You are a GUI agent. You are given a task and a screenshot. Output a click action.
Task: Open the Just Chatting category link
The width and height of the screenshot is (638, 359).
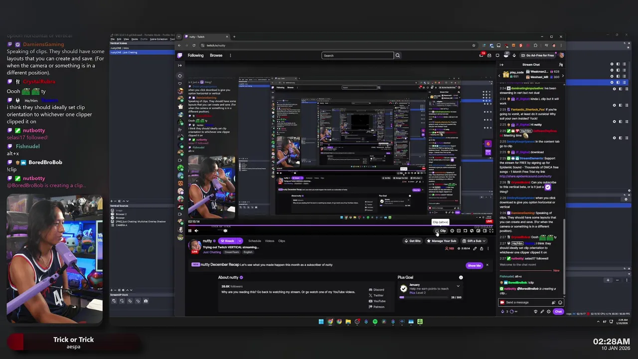(x=212, y=252)
